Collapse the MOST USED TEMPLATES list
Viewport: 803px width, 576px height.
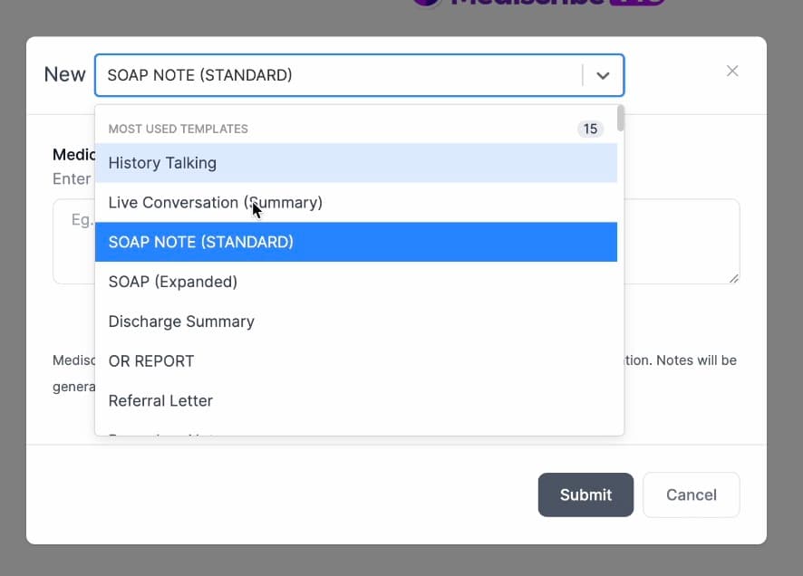[x=603, y=75]
